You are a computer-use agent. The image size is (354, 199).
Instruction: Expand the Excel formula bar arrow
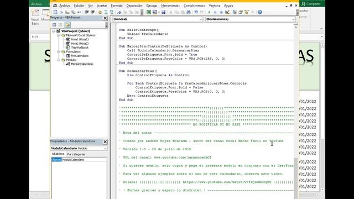pyautogui.click(x=322, y=37)
